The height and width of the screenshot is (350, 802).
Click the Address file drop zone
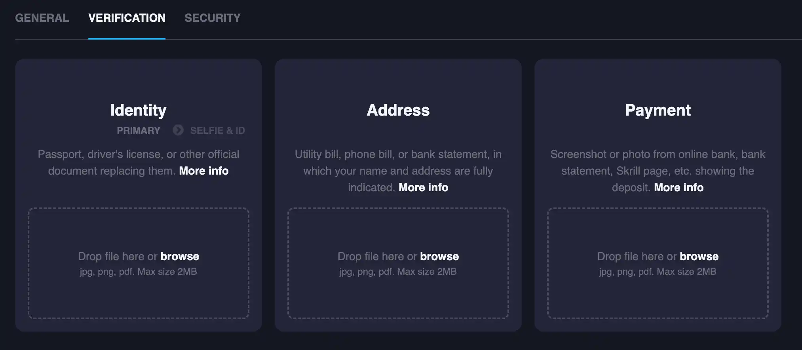[x=398, y=263]
